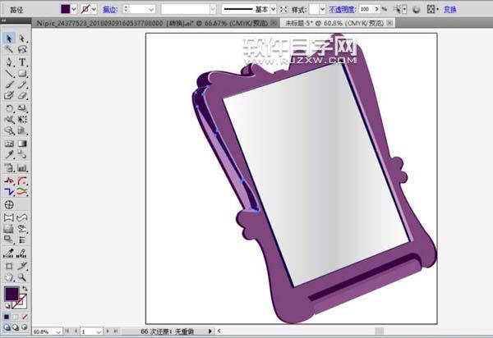The width and height of the screenshot is (493, 338).
Task: Select the black arrow Selection tool
Action: click(x=9, y=39)
